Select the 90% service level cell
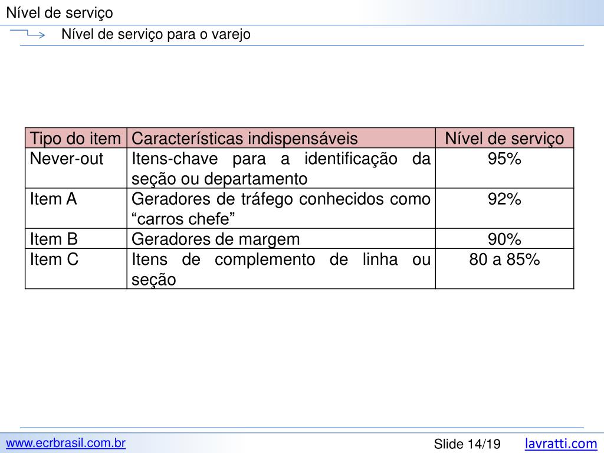Image resolution: width=604 pixels, height=453 pixels. click(x=505, y=238)
